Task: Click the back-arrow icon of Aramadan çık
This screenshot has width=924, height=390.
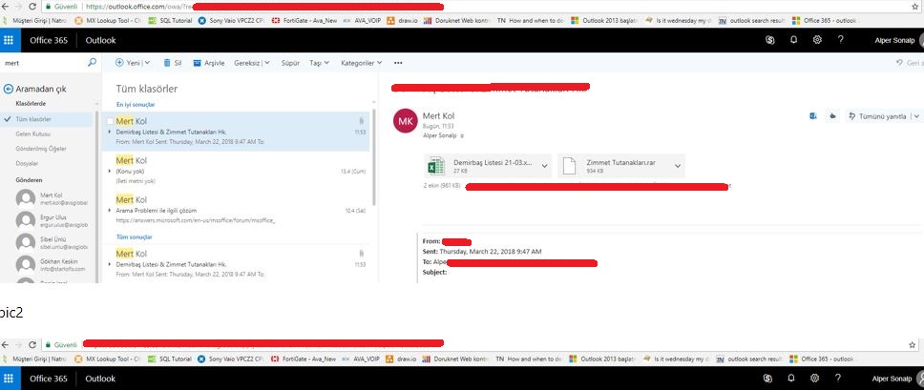Action: click(x=9, y=89)
